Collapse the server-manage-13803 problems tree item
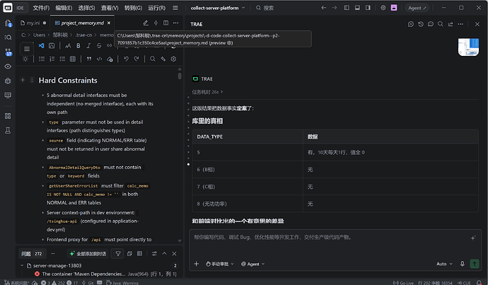 (22, 265)
